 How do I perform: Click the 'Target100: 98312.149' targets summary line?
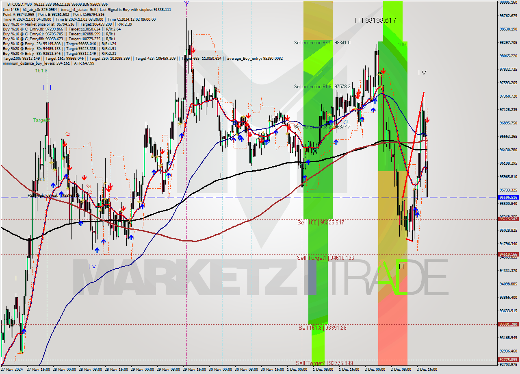pyautogui.click(x=143, y=58)
